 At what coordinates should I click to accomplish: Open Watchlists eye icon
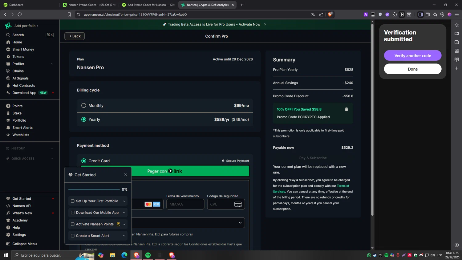click(x=8, y=135)
